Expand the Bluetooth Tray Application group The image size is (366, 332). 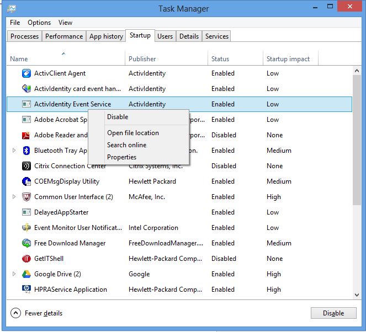[x=14, y=151]
